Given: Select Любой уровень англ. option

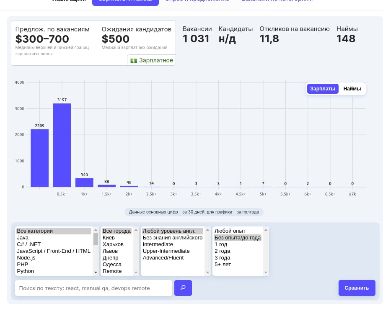Looking at the screenshot, I should pyautogui.click(x=173, y=231).
